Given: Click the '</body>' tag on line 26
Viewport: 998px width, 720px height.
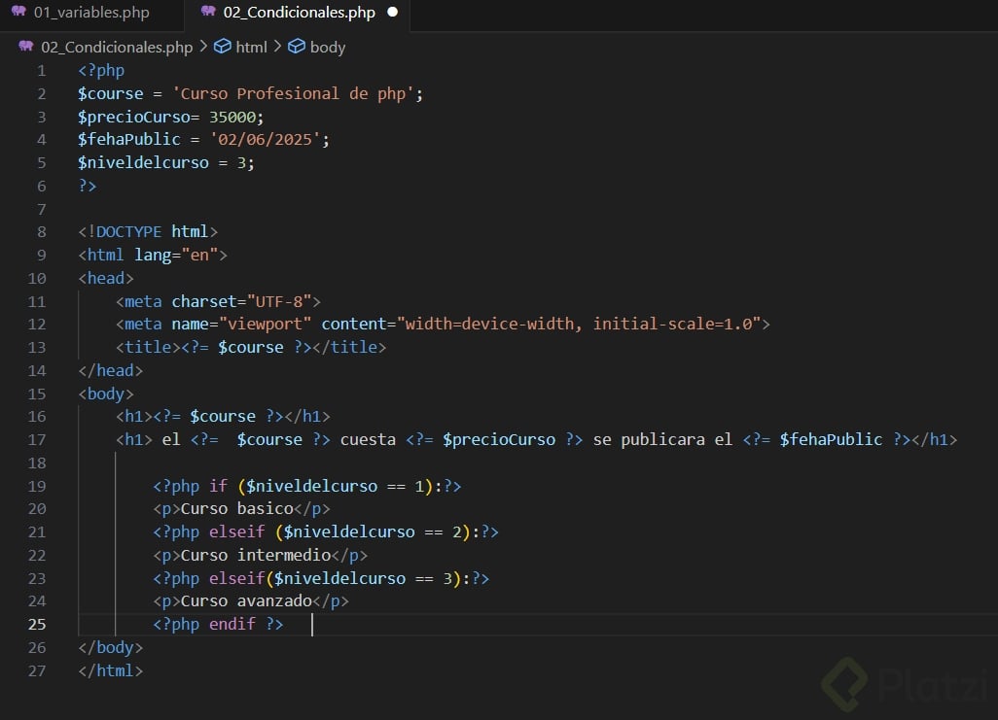Looking at the screenshot, I should tap(110, 647).
